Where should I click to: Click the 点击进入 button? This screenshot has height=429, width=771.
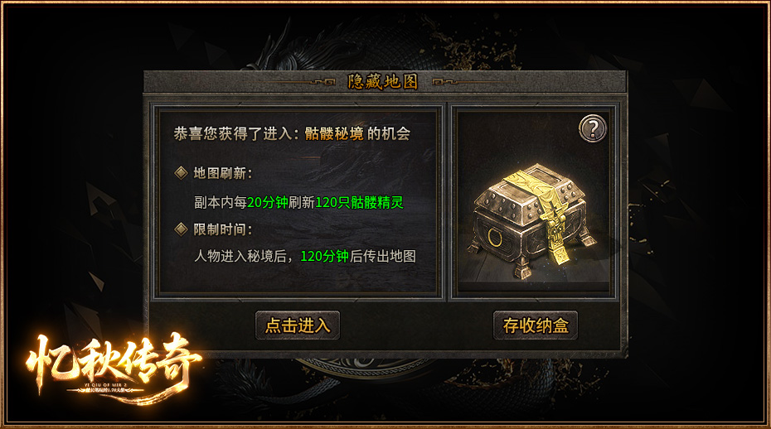[298, 325]
